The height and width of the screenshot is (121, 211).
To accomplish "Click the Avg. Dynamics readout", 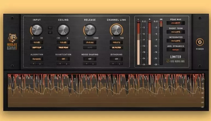I will (x=176, y=50).
